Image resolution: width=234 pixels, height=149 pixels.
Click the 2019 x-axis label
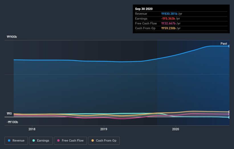tap(104, 129)
